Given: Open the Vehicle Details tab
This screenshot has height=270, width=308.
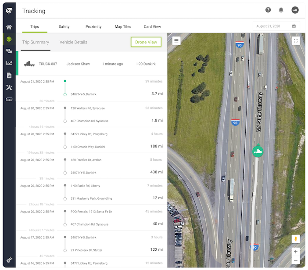Looking at the screenshot, I should 73,42.
